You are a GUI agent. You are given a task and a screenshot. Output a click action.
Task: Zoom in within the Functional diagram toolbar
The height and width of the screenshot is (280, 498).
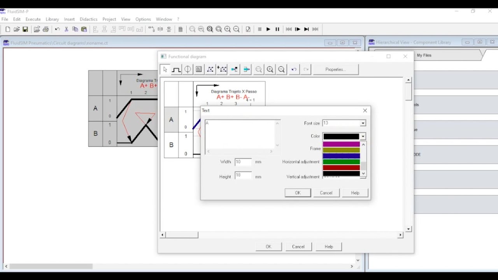point(270,69)
